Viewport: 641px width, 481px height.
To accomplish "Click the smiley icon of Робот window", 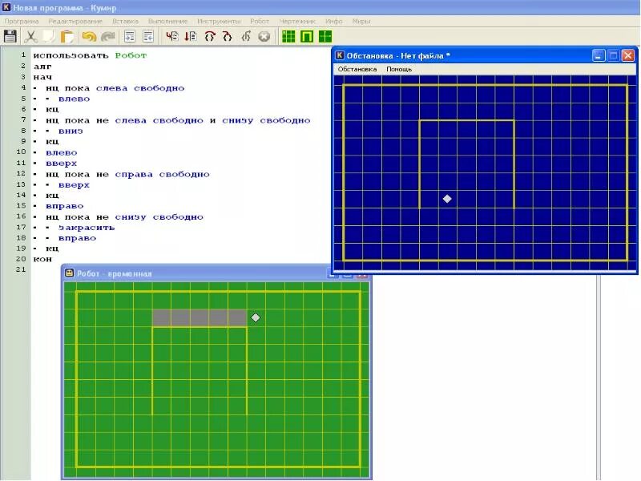I will pos(70,273).
